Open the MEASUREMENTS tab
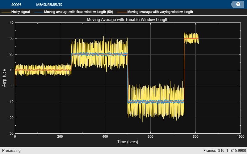 point(49,5)
